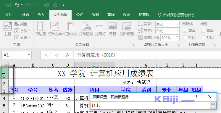Switch to the 公式 ribbon tab

point(80,15)
